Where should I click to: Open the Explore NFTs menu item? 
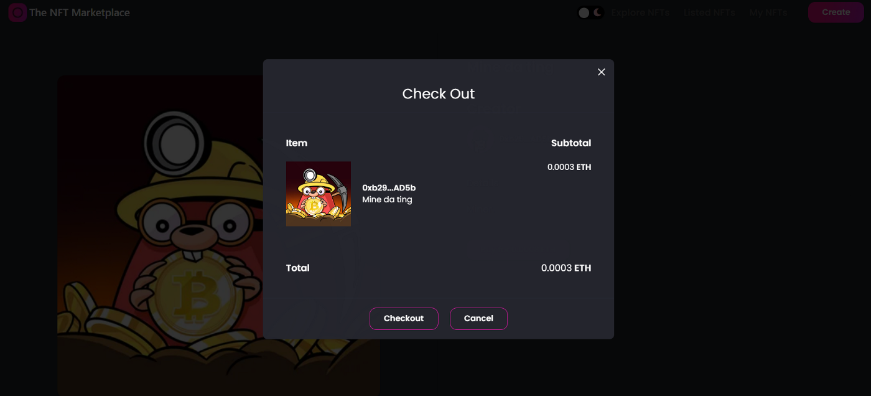tap(640, 12)
